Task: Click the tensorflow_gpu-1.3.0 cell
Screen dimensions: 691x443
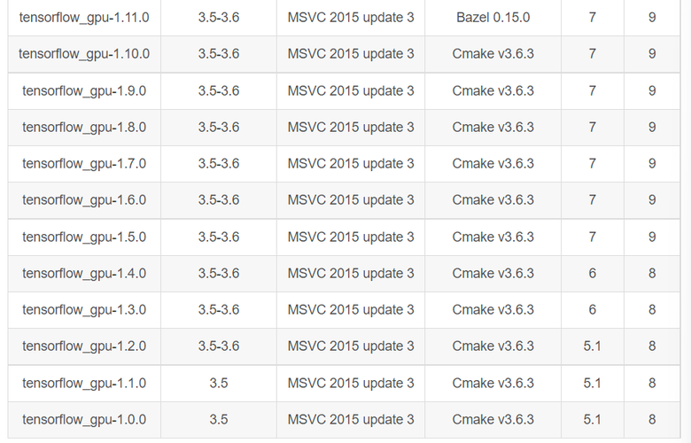Action: pos(84,310)
